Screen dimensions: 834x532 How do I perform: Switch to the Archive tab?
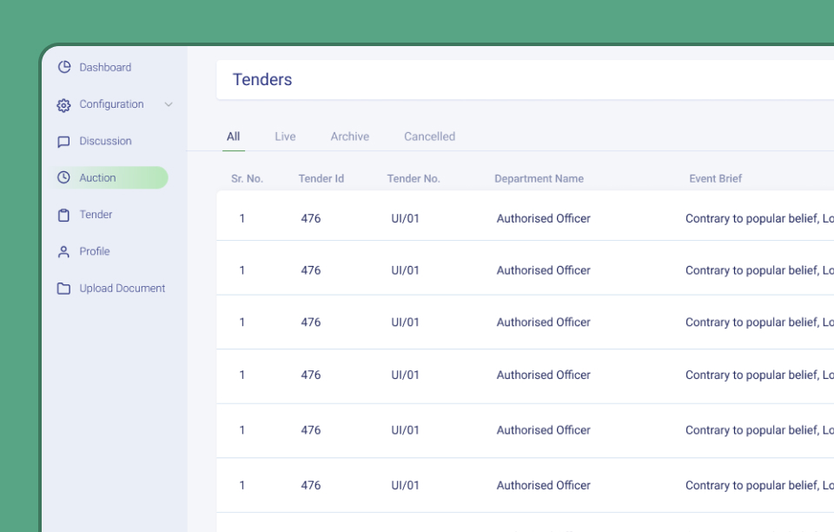[350, 136]
